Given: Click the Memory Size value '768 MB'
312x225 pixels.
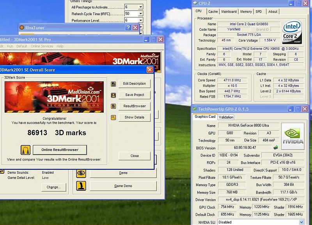Looking at the screenshot, I should coord(232,192).
